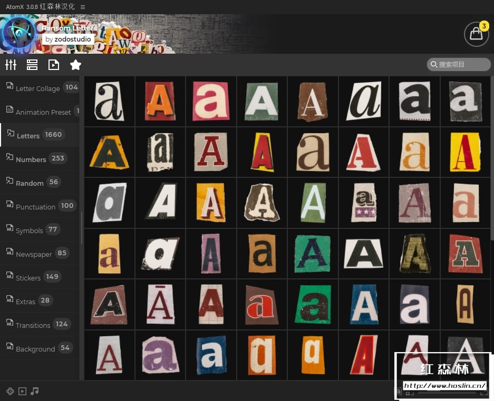Select red 'A' on yellow square thumbnail, second row
The image size is (494, 401).
tap(466, 152)
